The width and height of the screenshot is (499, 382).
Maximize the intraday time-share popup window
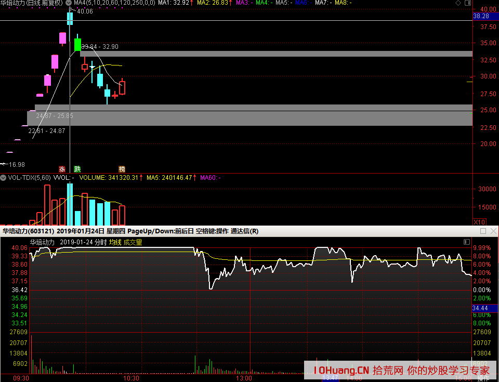coord(483,231)
